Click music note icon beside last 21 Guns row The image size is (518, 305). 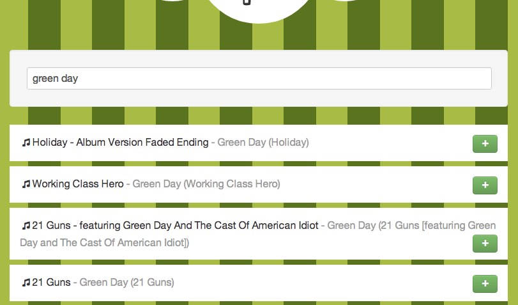[x=26, y=283]
